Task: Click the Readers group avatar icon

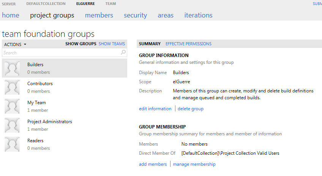Action: 12,144
